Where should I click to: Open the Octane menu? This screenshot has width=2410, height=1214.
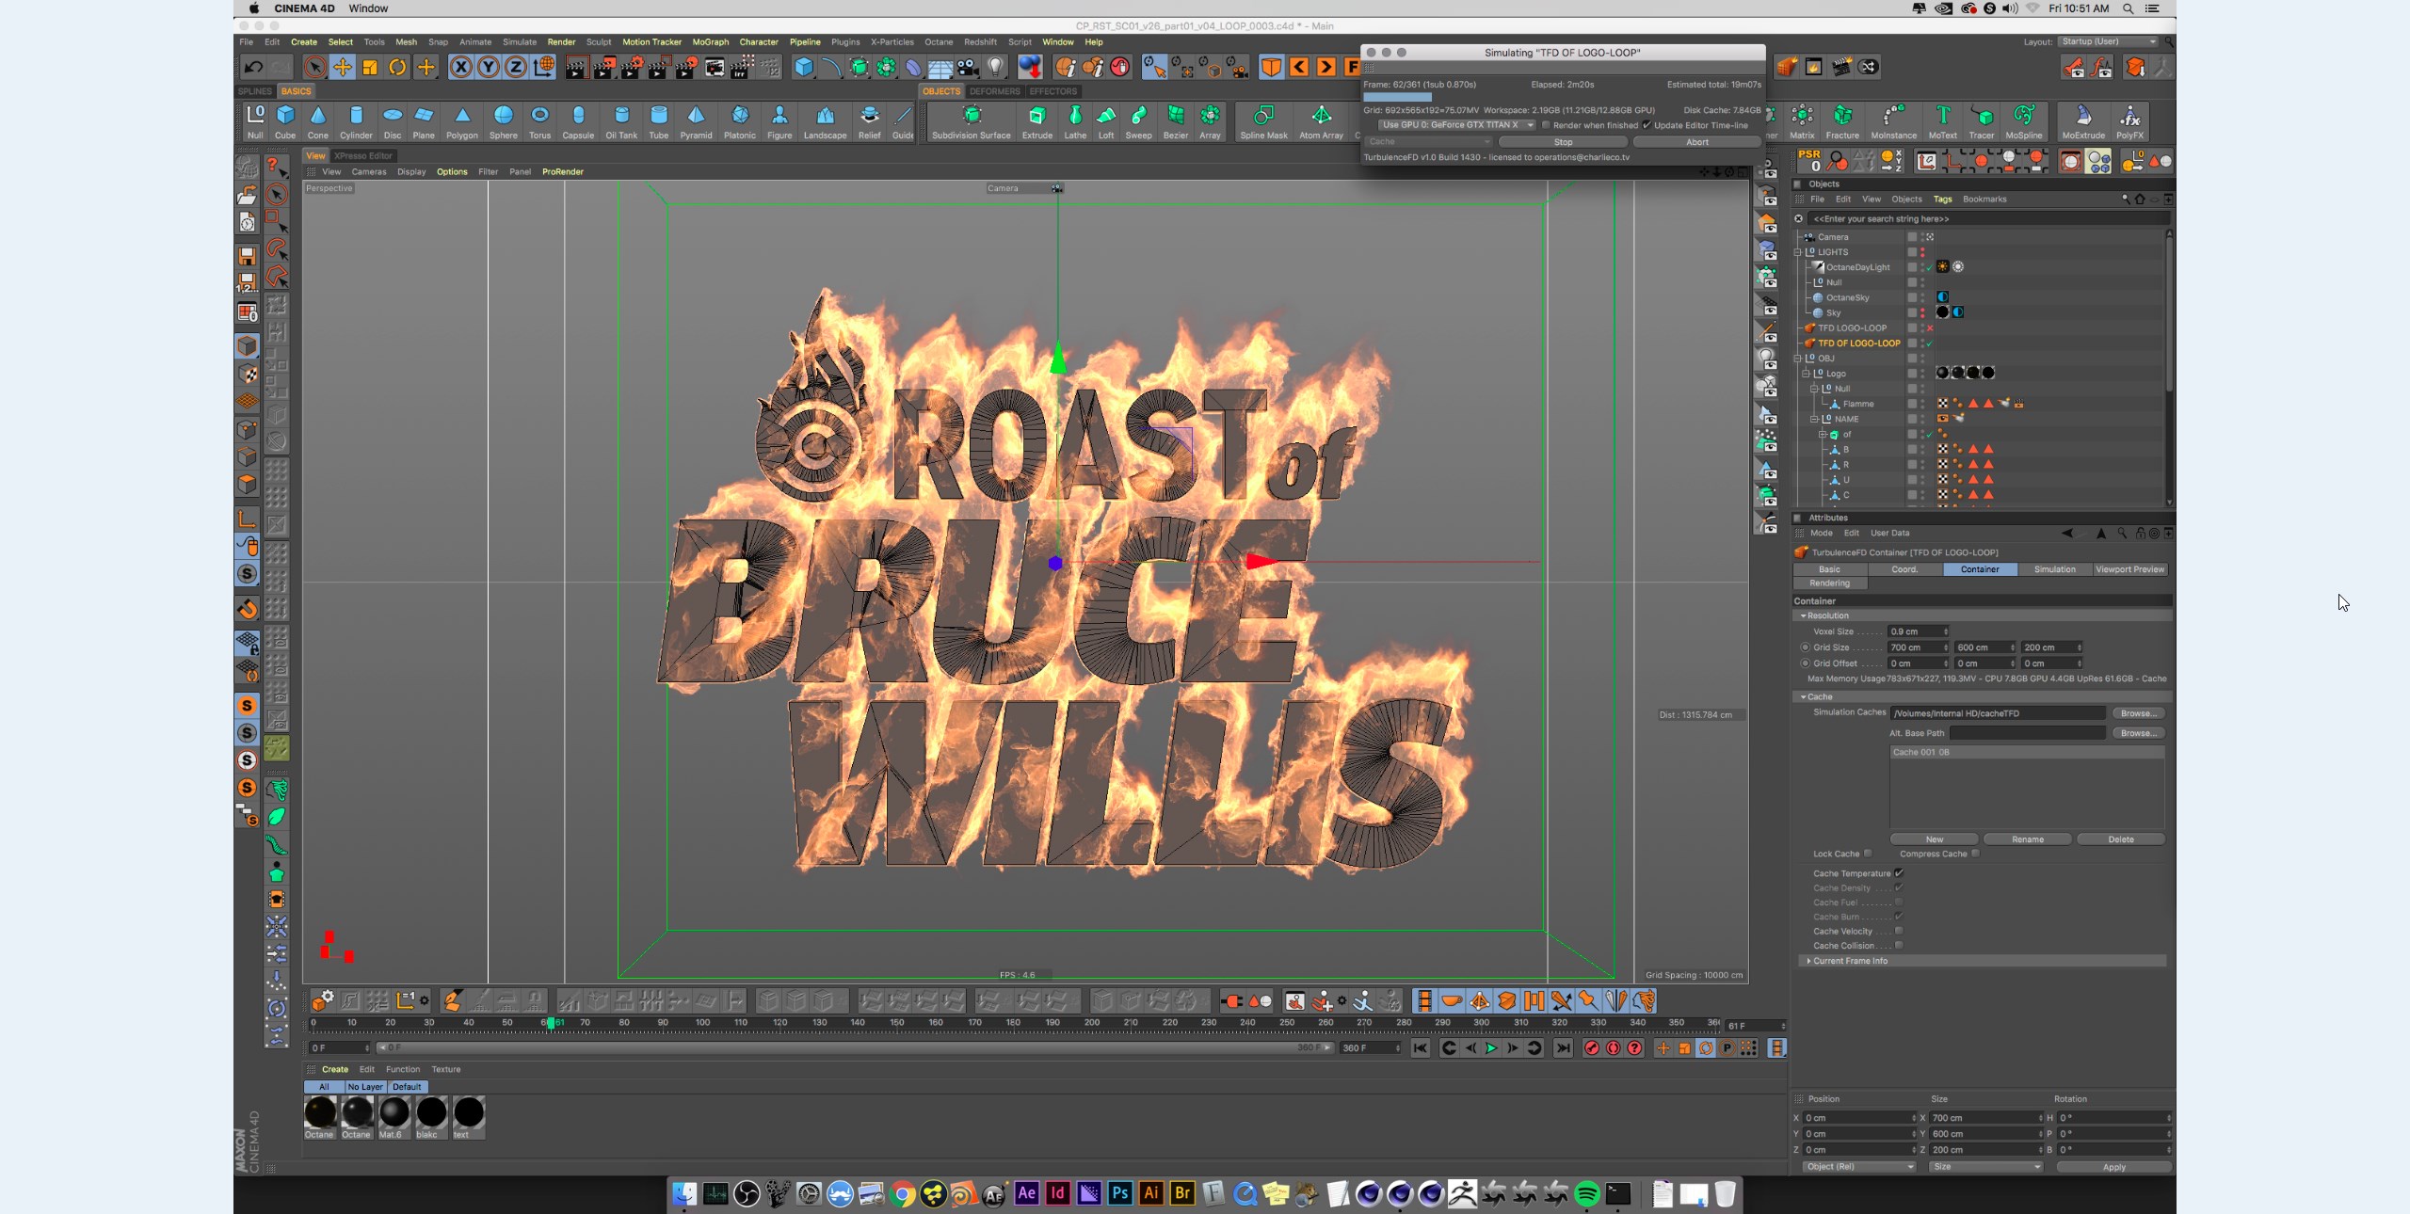coord(938,41)
